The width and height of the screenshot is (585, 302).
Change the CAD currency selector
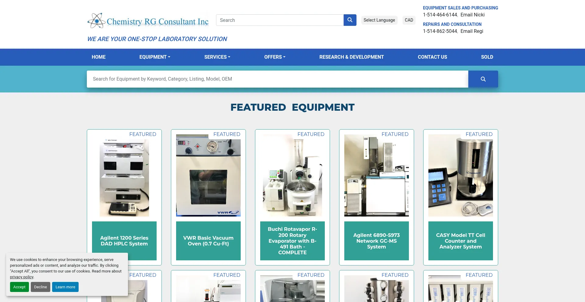(x=409, y=20)
